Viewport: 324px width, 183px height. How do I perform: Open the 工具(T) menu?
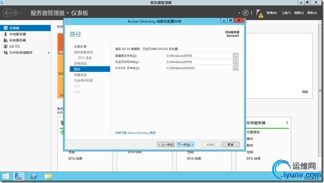tap(286, 13)
